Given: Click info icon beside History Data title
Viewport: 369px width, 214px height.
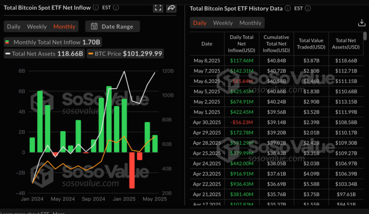Looking at the screenshot, I should coord(288,9).
